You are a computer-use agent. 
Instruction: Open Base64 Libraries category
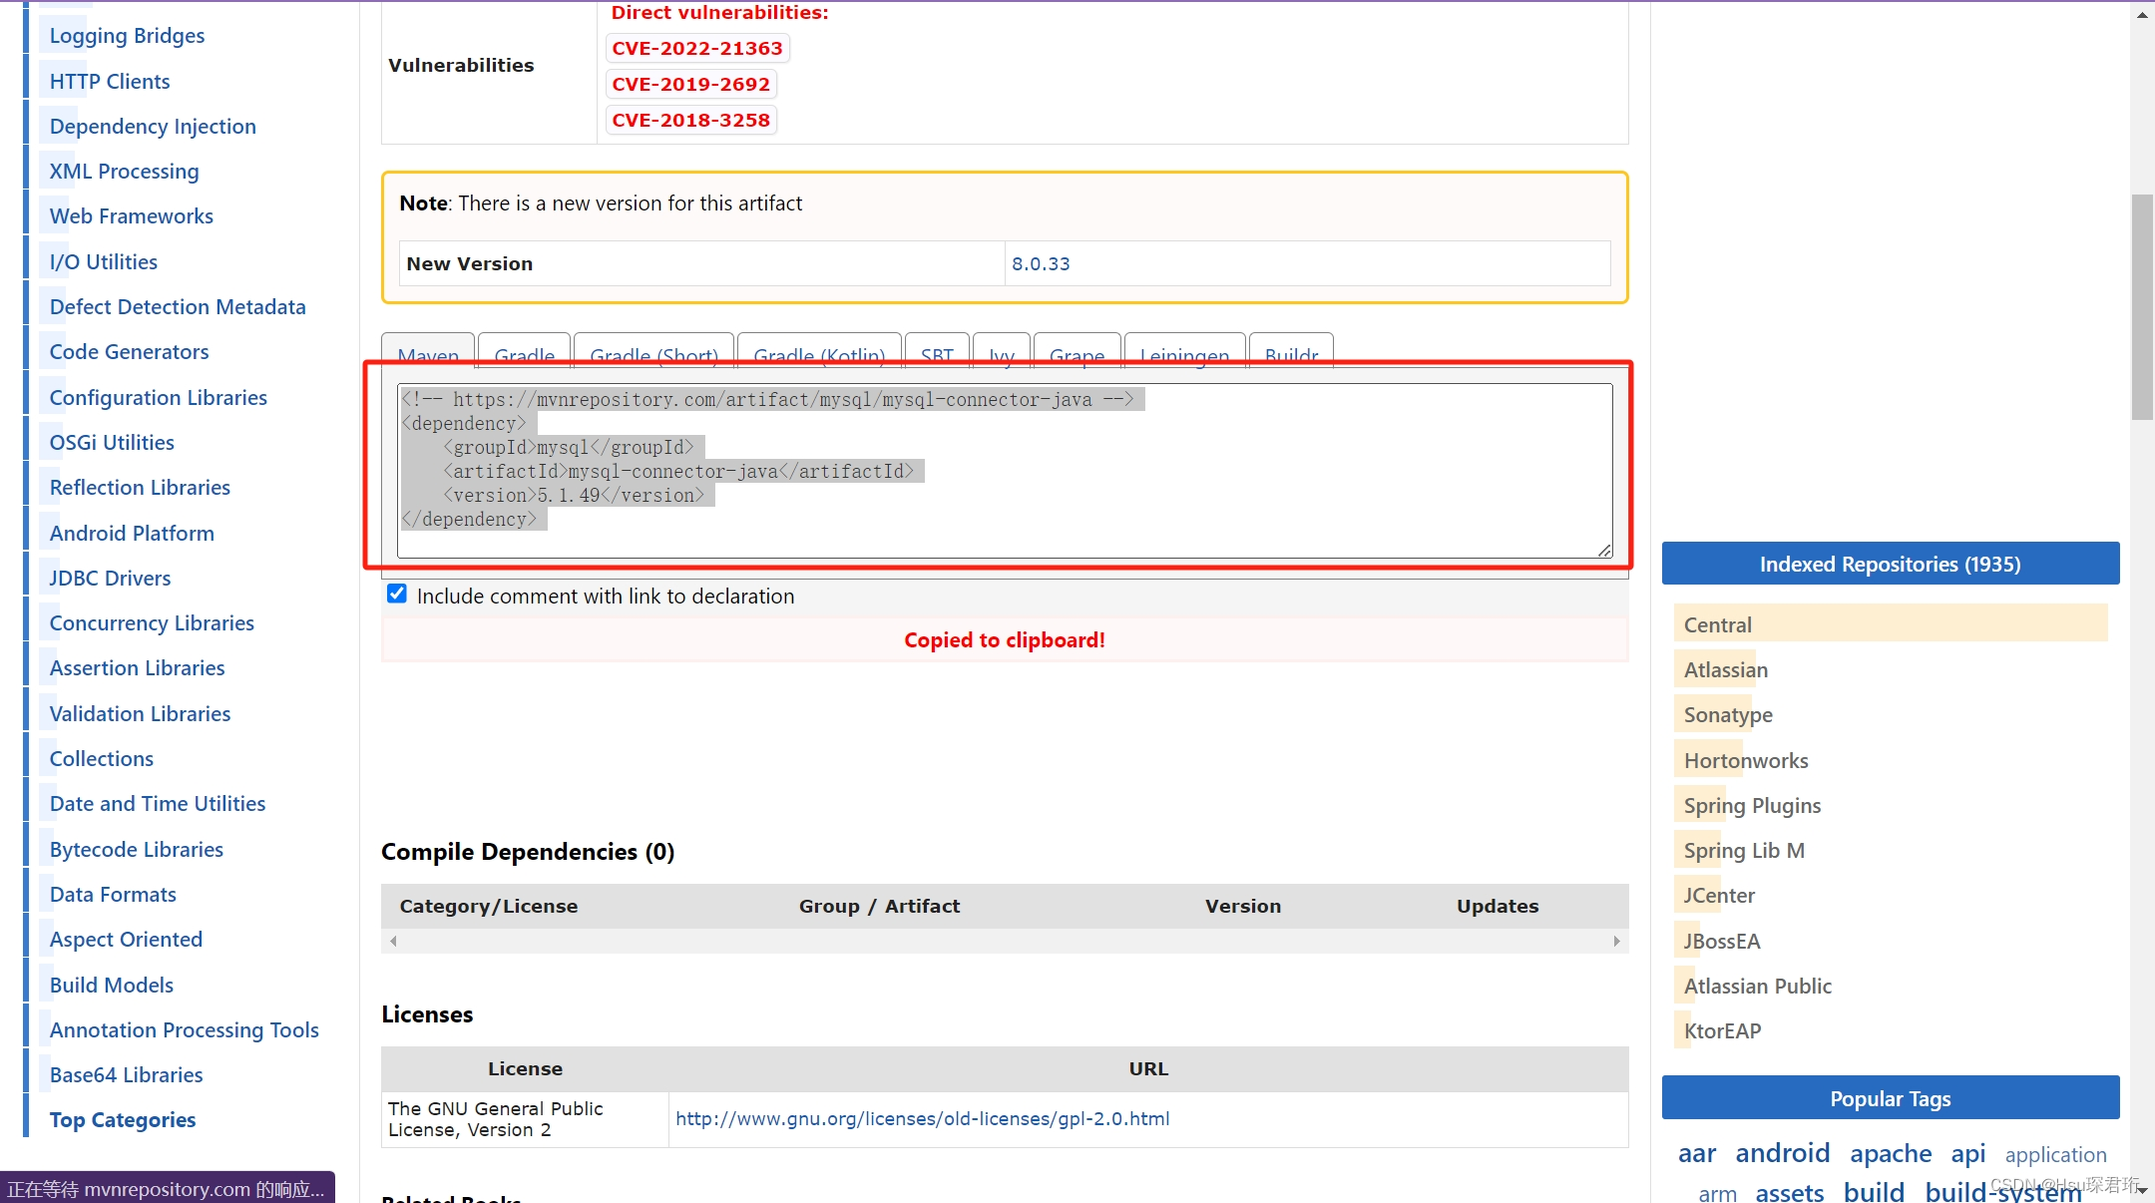coord(126,1074)
